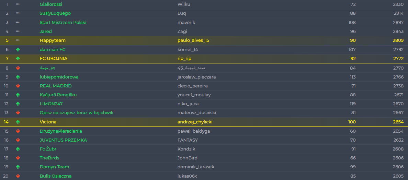Viewport: 408px width, 180px height.
Task: Click the unchanged-position dots icon beside Giallorossi
Action: point(18,4)
